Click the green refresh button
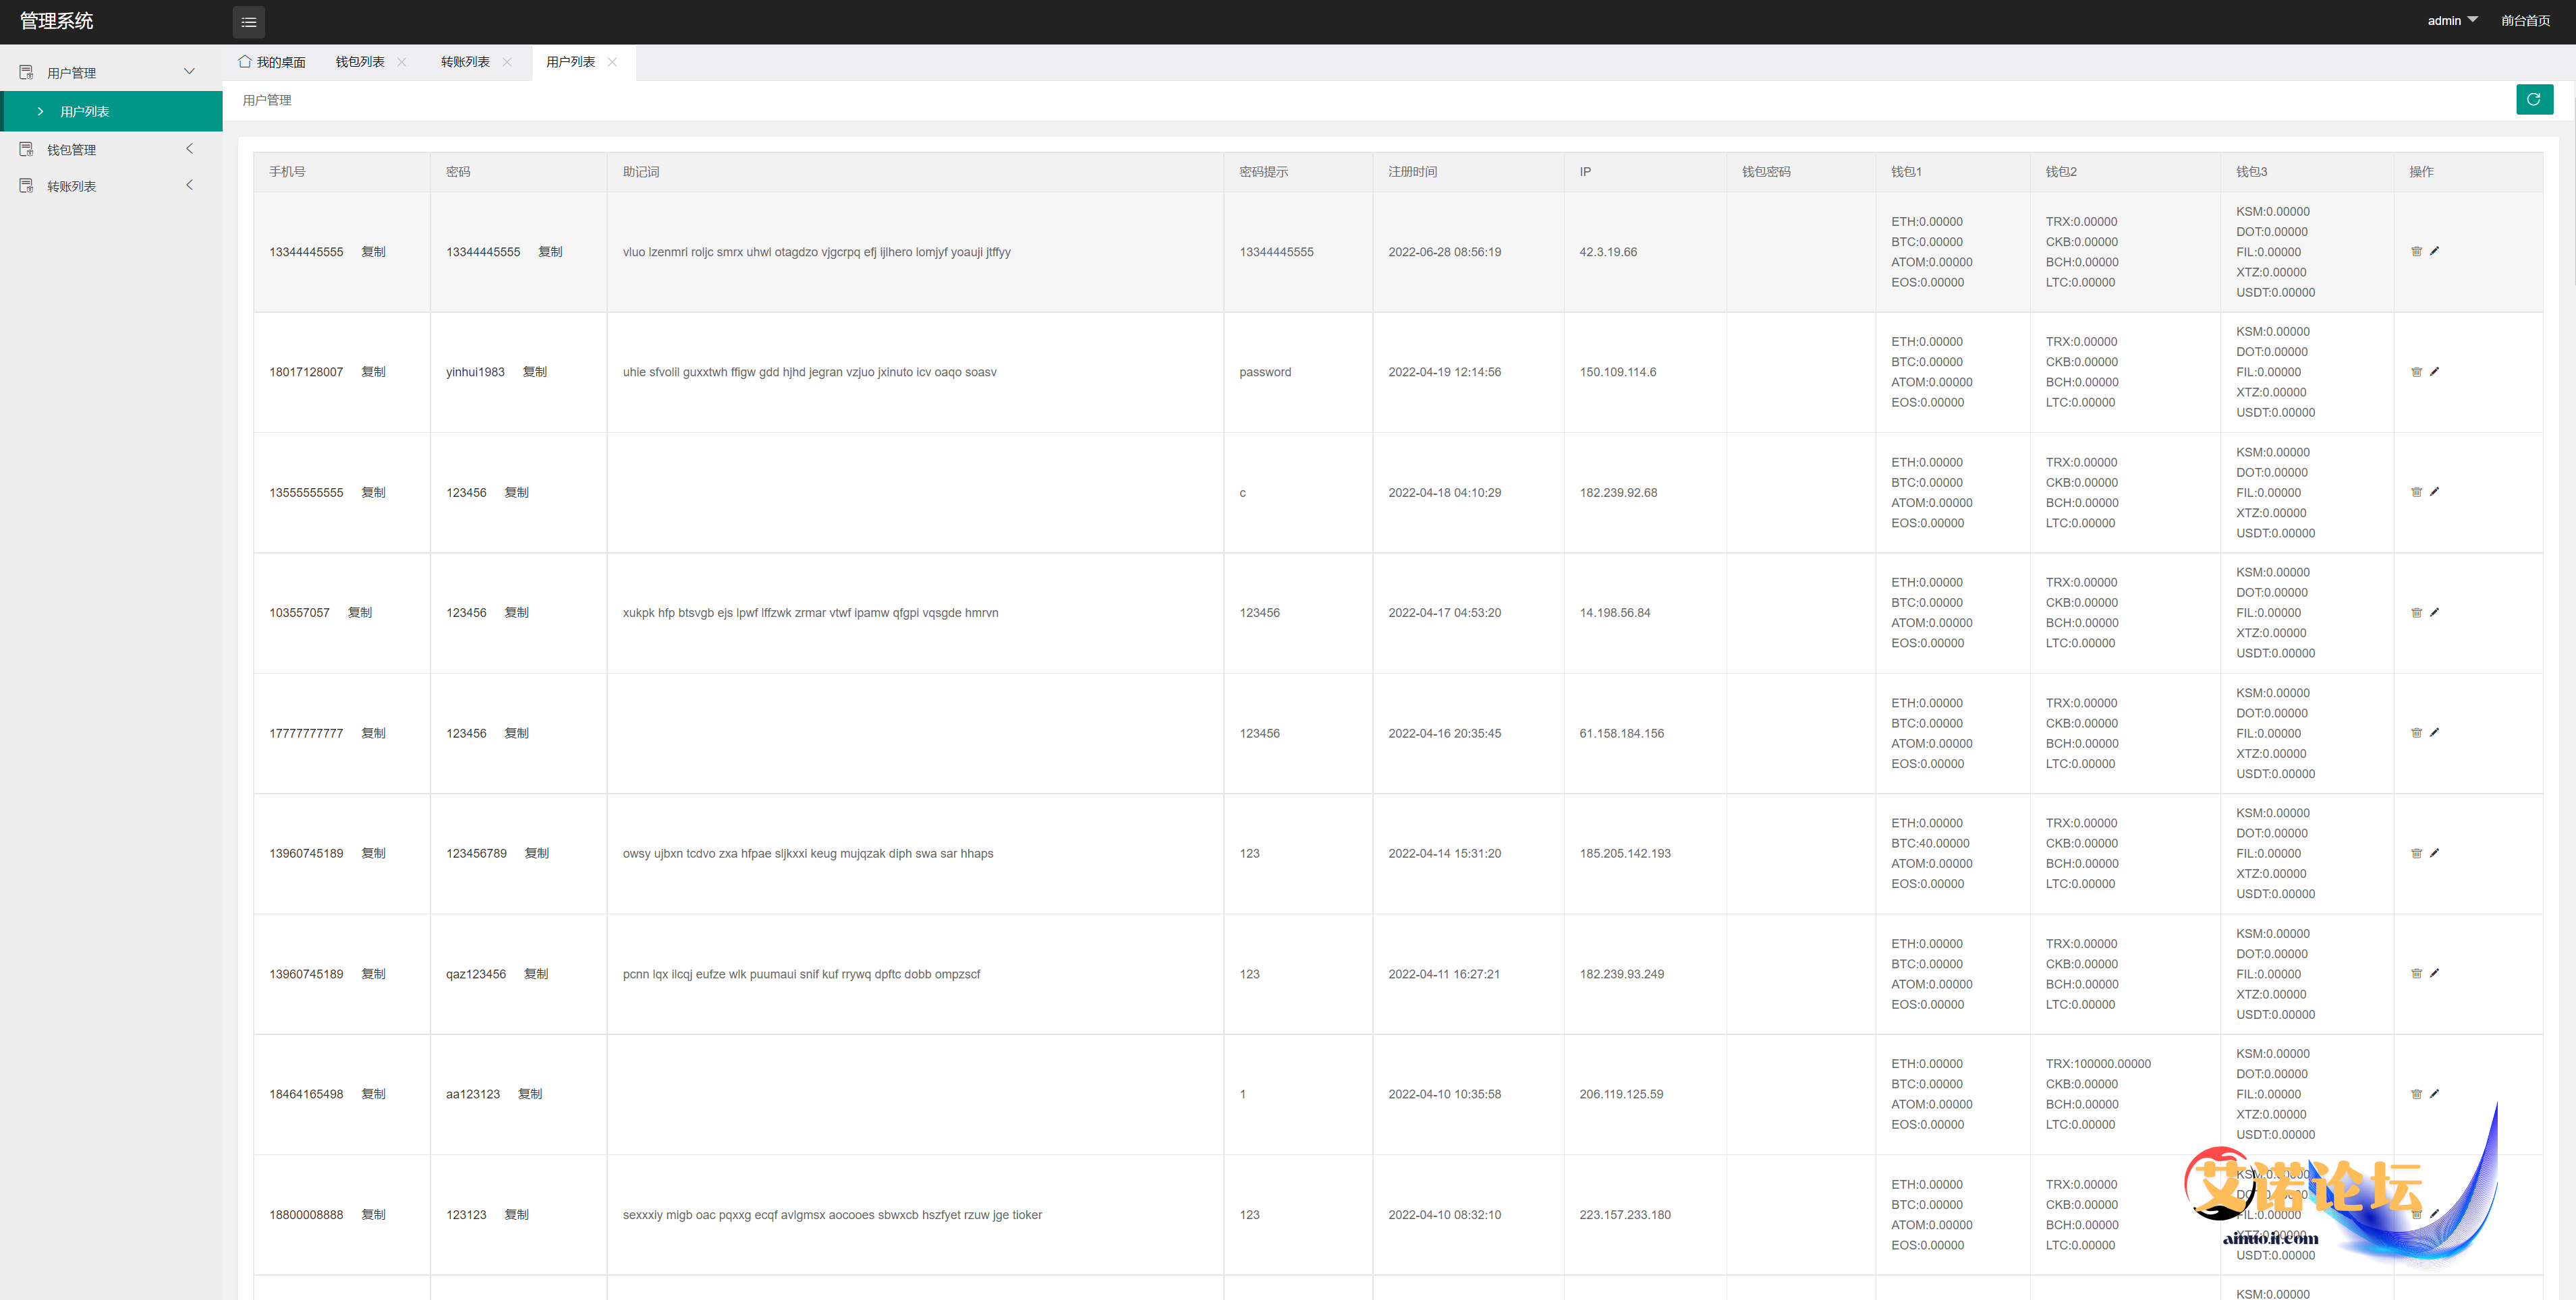The image size is (2576, 1300). pos(2534,99)
